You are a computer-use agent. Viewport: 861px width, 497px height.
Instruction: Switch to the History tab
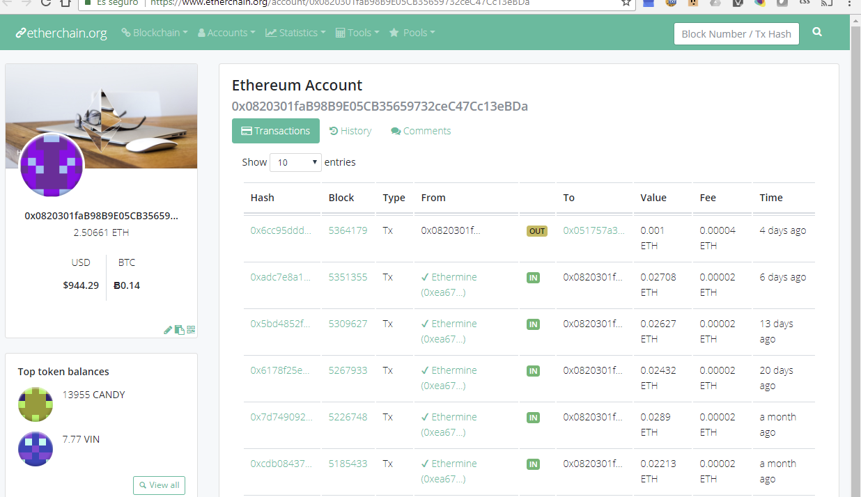350,131
